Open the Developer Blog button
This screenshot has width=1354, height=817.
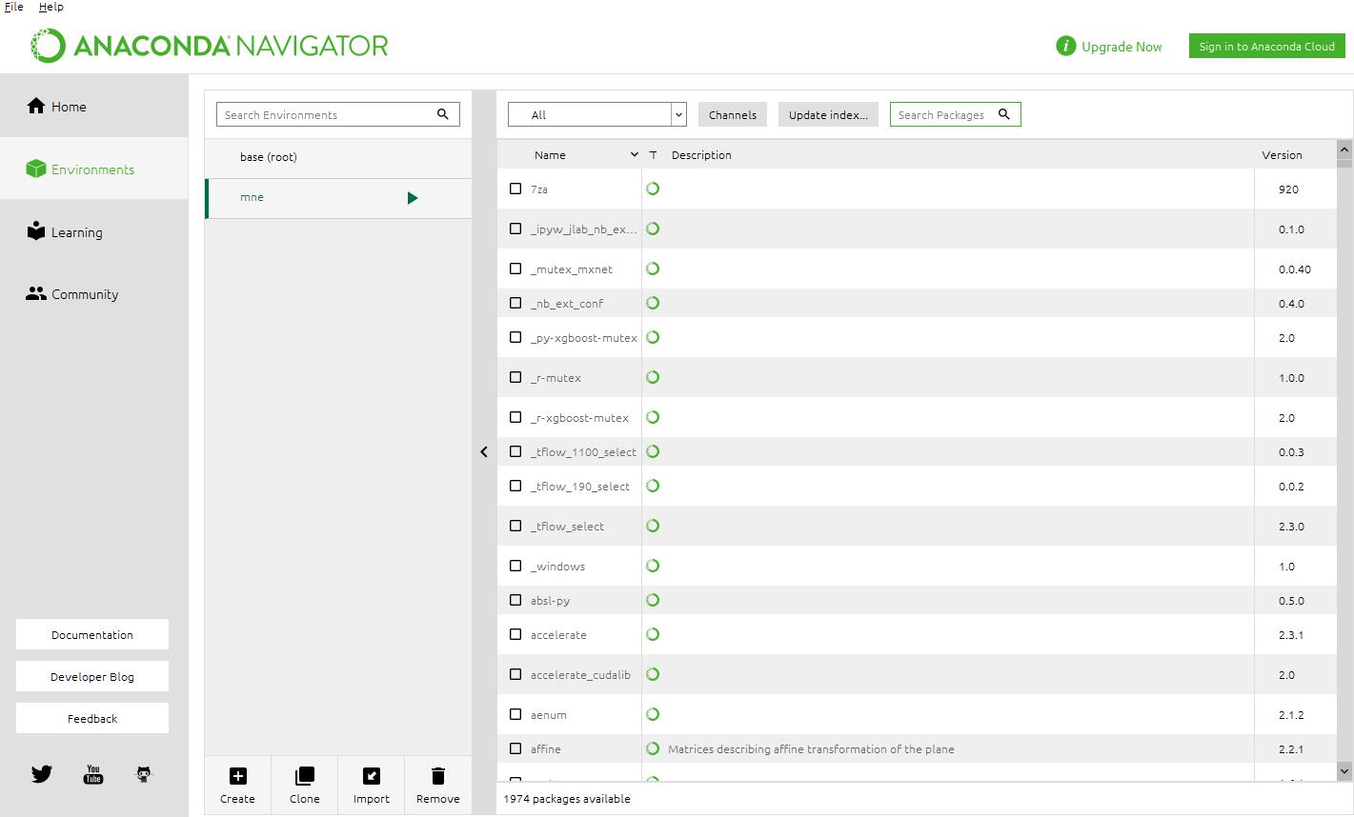coord(92,676)
